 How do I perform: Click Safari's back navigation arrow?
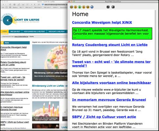(x=3, y=5)
